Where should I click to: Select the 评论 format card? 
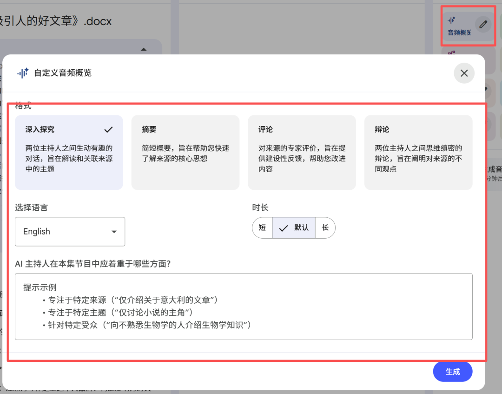tap(302, 151)
